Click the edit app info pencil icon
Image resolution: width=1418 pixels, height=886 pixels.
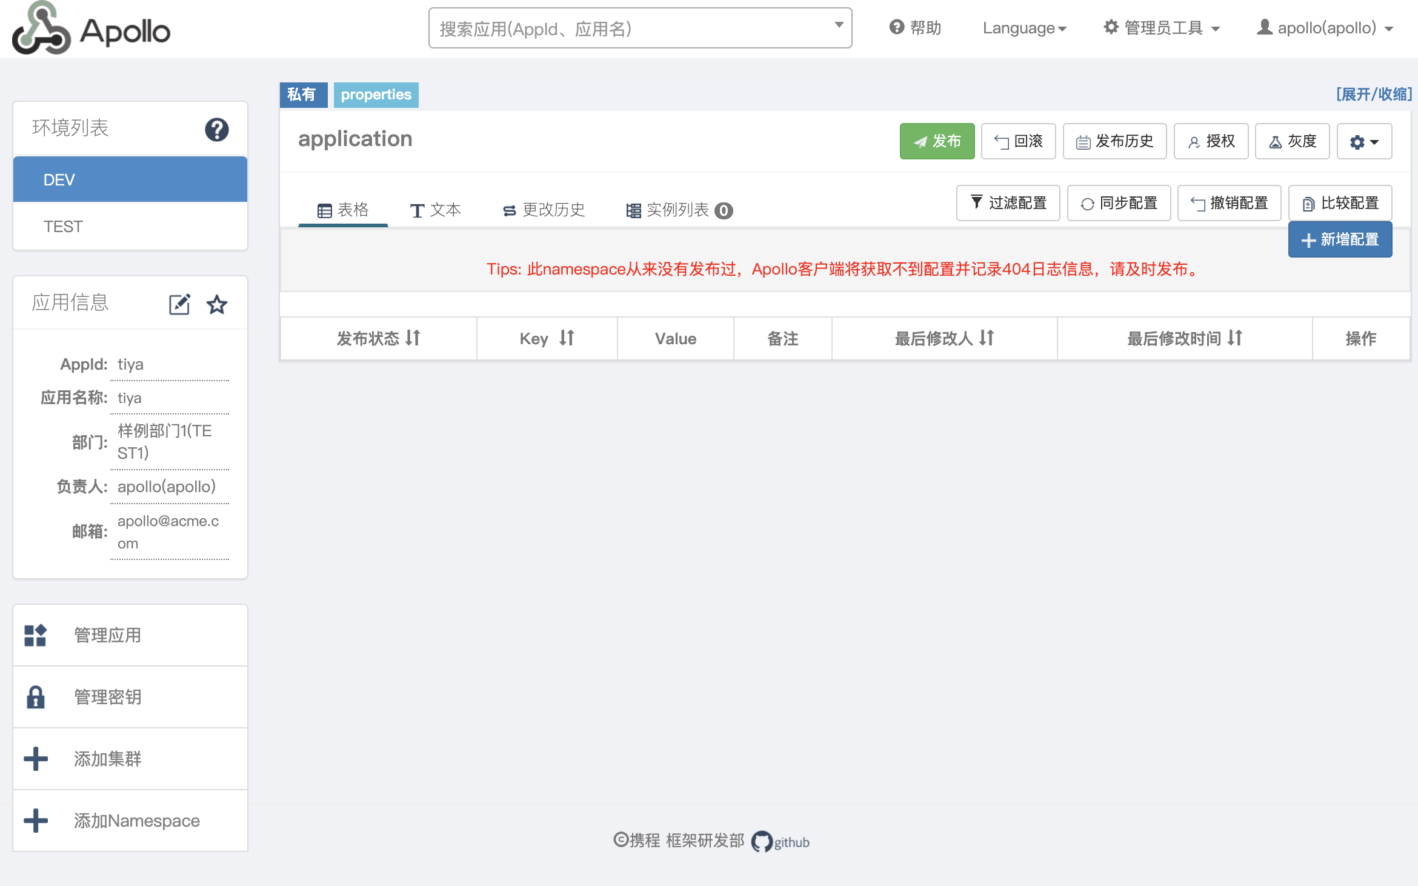pyautogui.click(x=179, y=304)
